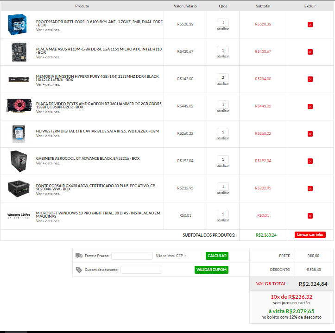The height and width of the screenshot is (333, 335).
Task: Open 'Ver + detalhes' for the Intel processor
Action: (48, 30)
